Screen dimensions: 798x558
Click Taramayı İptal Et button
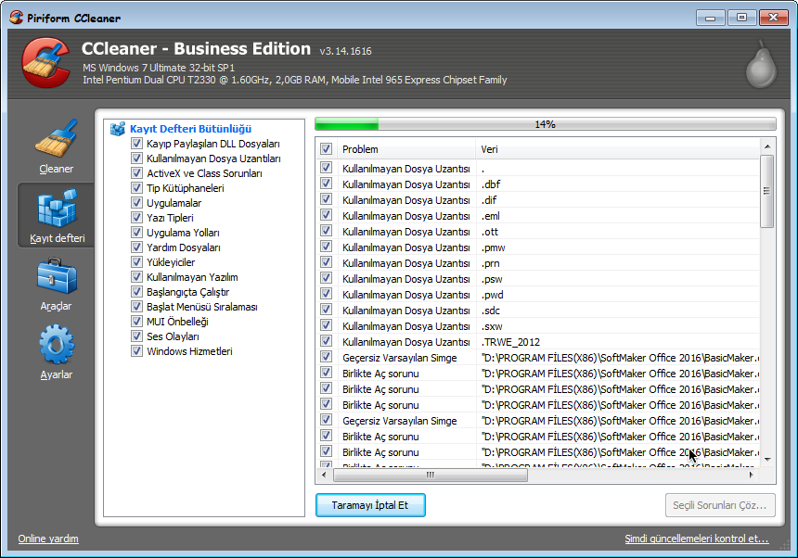[x=370, y=505]
